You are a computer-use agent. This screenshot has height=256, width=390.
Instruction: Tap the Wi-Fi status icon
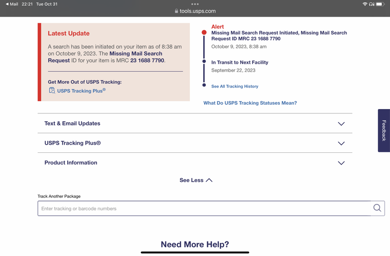pos(365,4)
